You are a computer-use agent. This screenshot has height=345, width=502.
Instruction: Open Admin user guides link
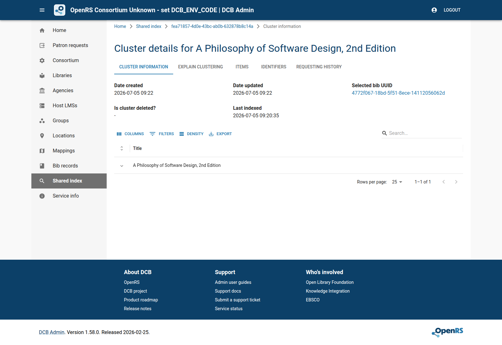click(x=233, y=282)
